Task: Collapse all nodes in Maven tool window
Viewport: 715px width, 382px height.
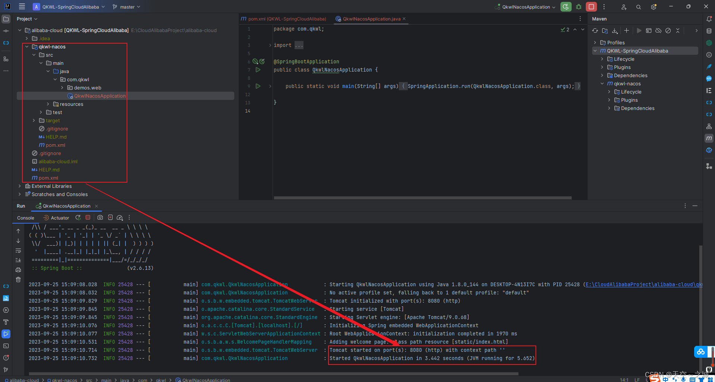Action: pyautogui.click(x=678, y=31)
